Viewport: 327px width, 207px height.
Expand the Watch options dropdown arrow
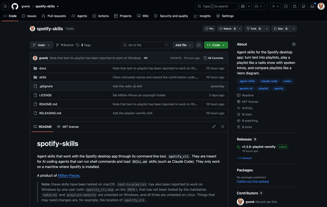click(x=240, y=29)
